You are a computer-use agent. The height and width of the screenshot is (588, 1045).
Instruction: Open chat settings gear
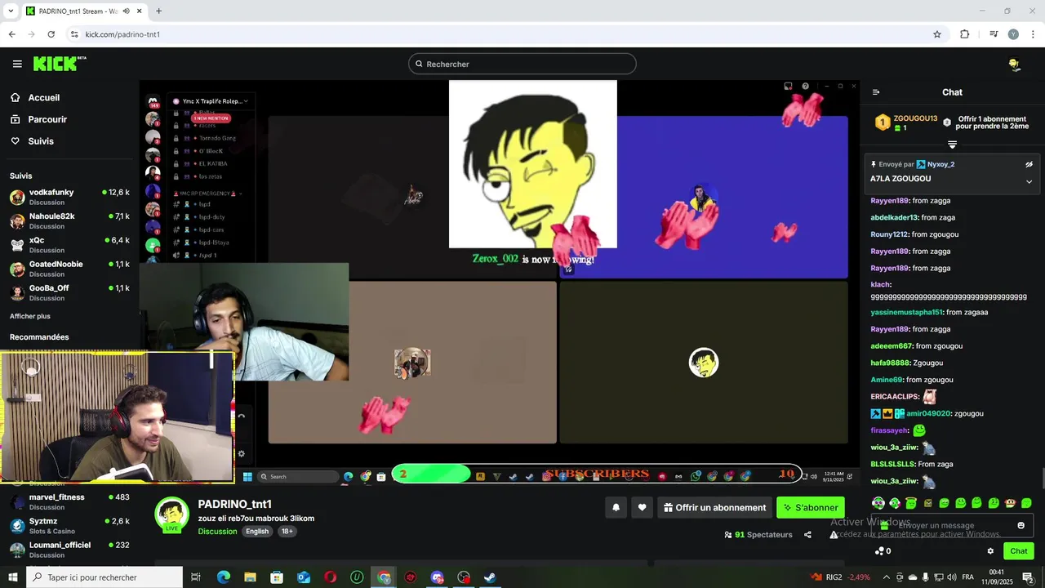point(990,551)
